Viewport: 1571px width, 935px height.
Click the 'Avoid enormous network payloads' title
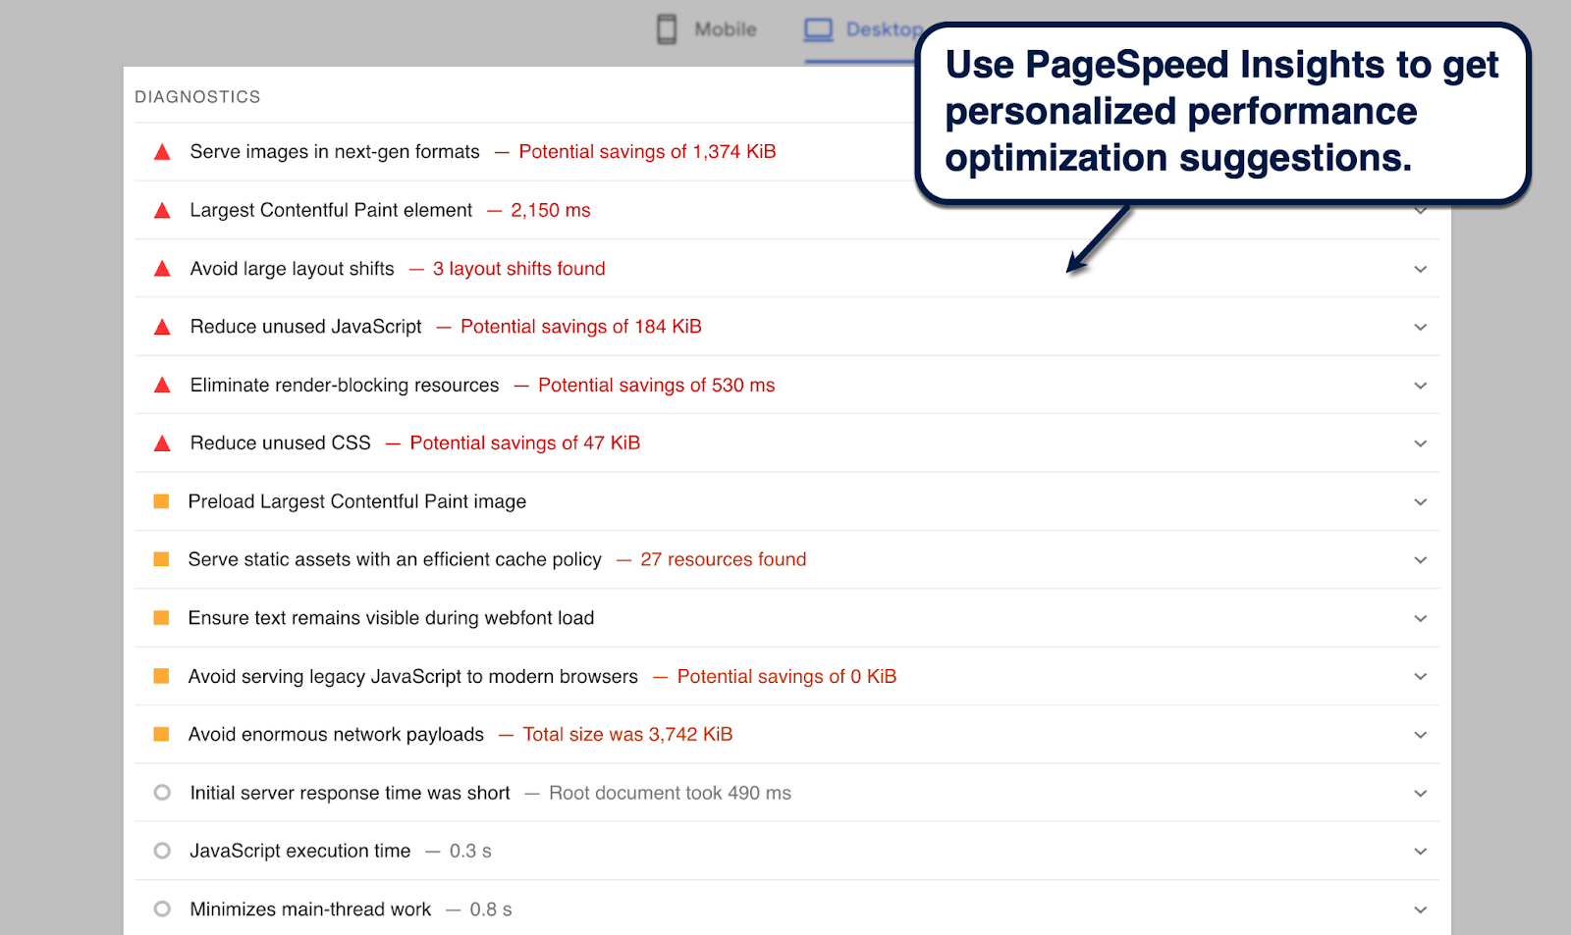tap(336, 734)
